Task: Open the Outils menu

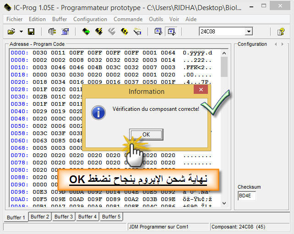Action: pos(156,19)
